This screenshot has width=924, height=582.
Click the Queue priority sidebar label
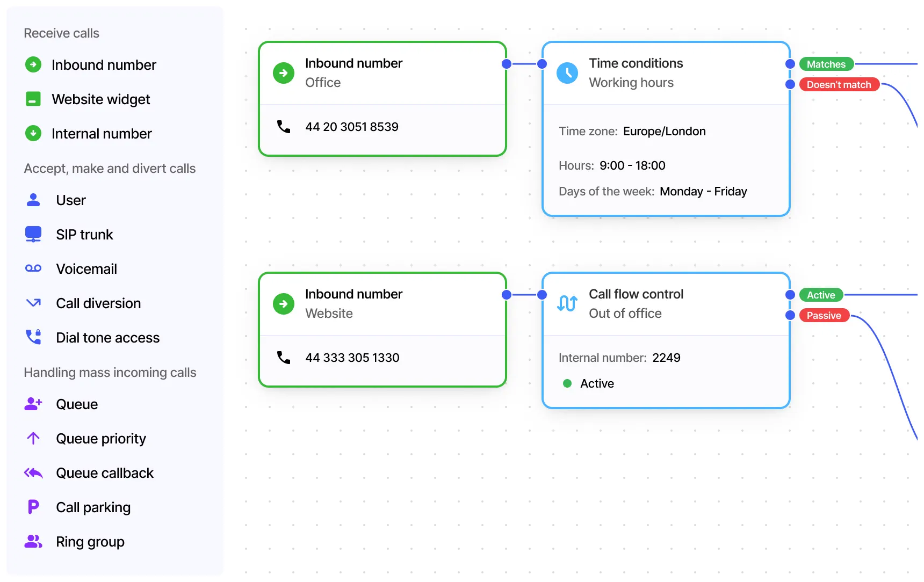(101, 439)
